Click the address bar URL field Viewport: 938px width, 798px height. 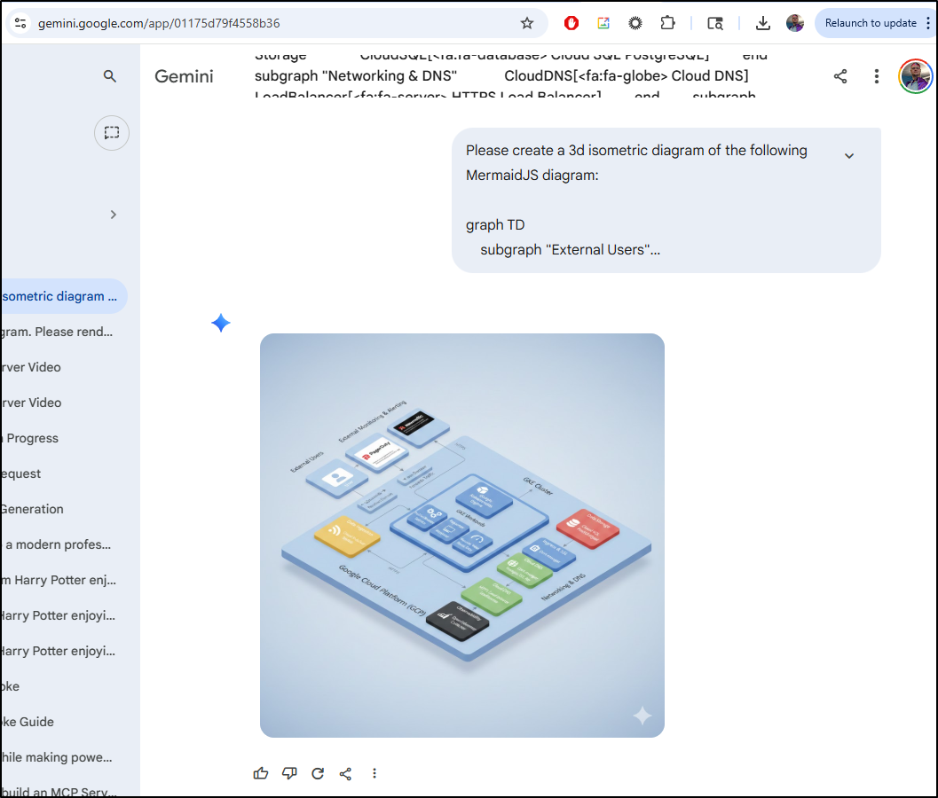click(266, 23)
